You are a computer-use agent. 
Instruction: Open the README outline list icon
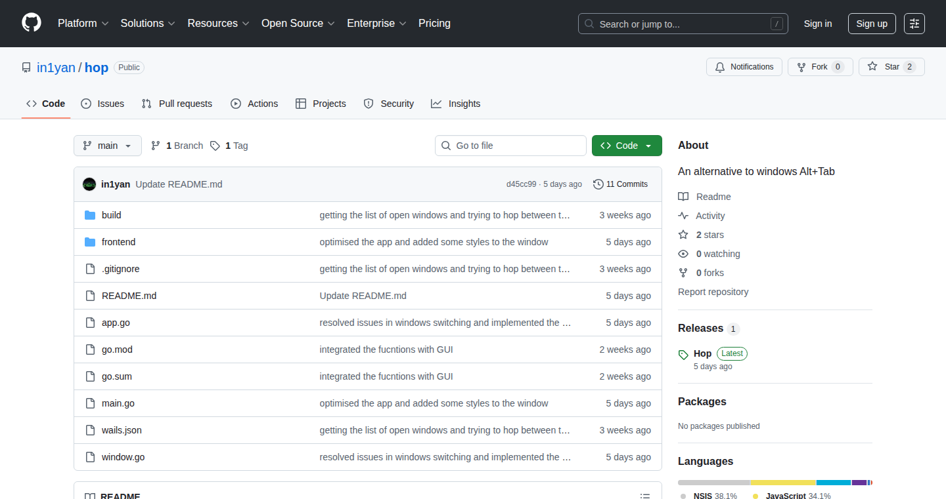pos(645,497)
